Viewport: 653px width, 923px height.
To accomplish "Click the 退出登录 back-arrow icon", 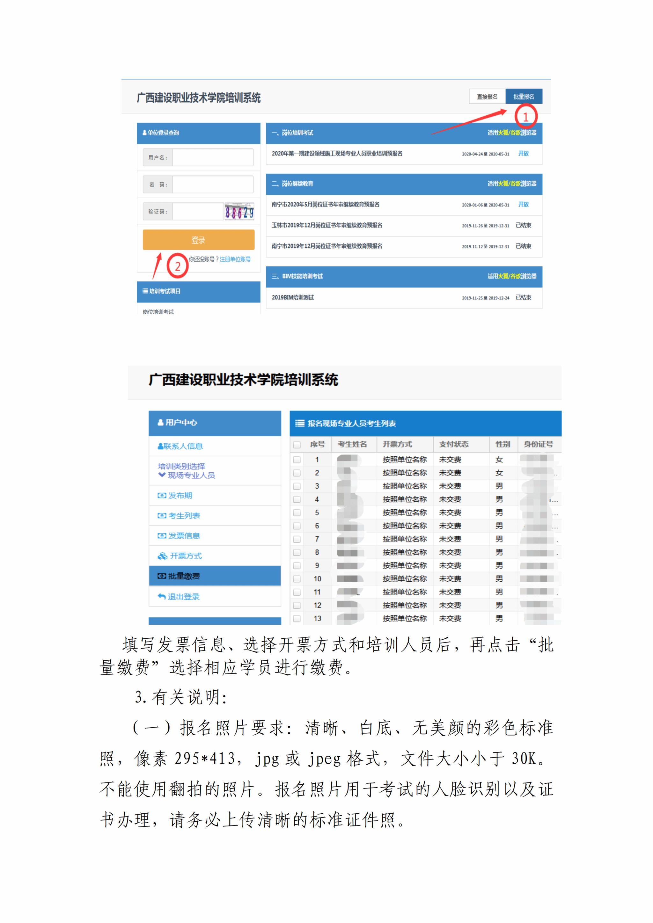I will pyautogui.click(x=162, y=596).
